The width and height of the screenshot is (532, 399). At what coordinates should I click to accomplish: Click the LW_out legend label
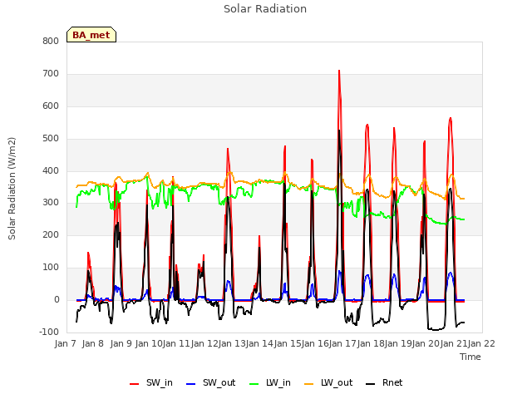coord(337,382)
